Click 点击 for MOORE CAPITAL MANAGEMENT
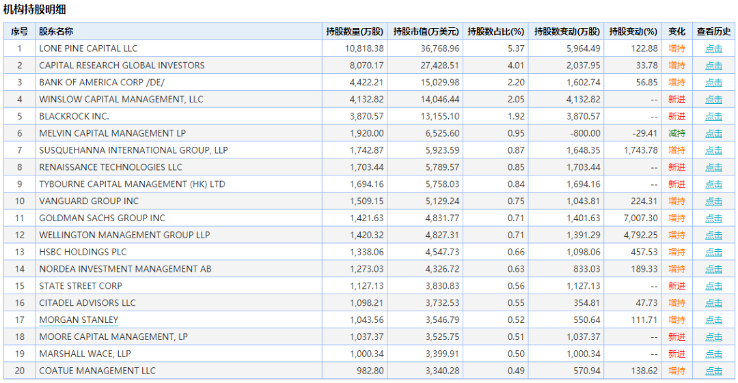The image size is (738, 383). (713, 337)
